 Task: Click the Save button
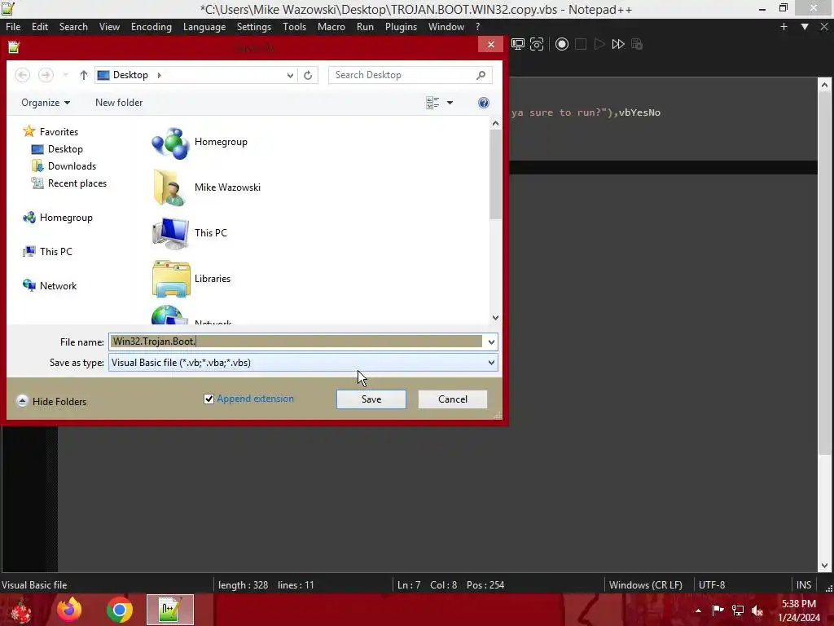(x=371, y=399)
